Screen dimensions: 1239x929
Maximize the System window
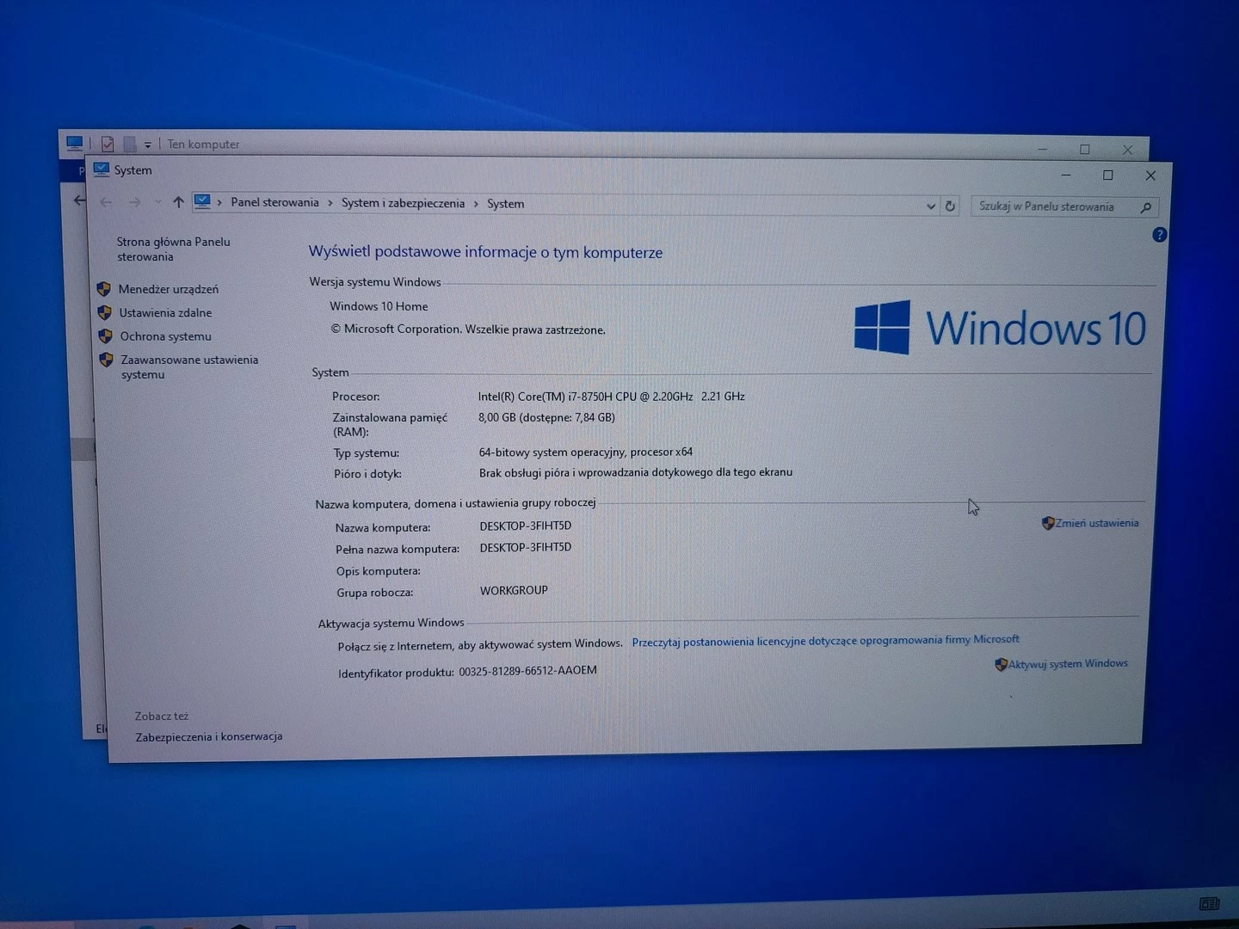point(1108,175)
